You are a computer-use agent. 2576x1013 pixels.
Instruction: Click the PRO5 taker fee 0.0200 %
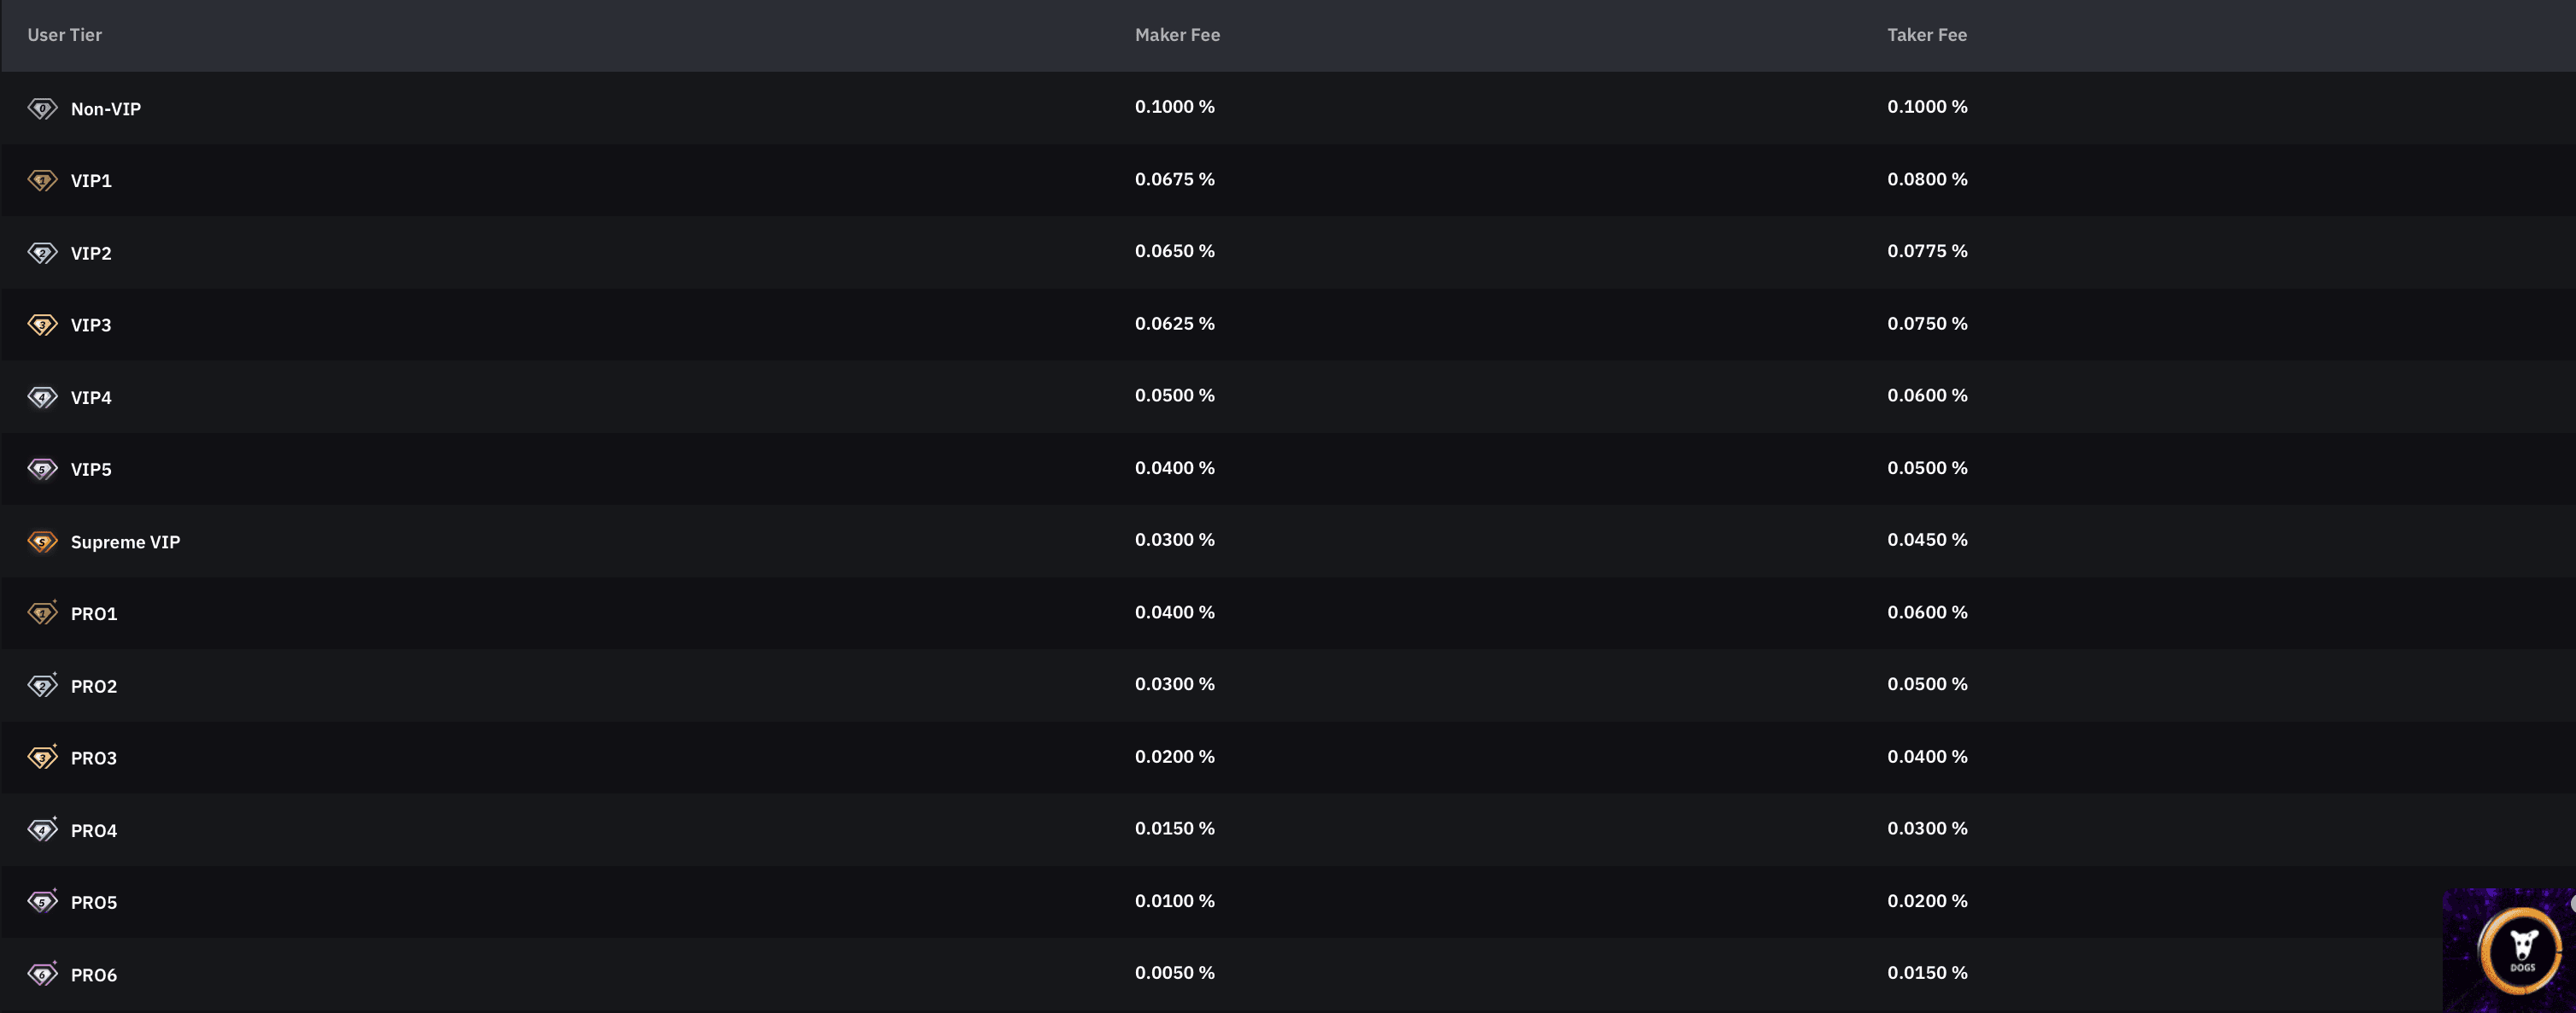(1926, 901)
